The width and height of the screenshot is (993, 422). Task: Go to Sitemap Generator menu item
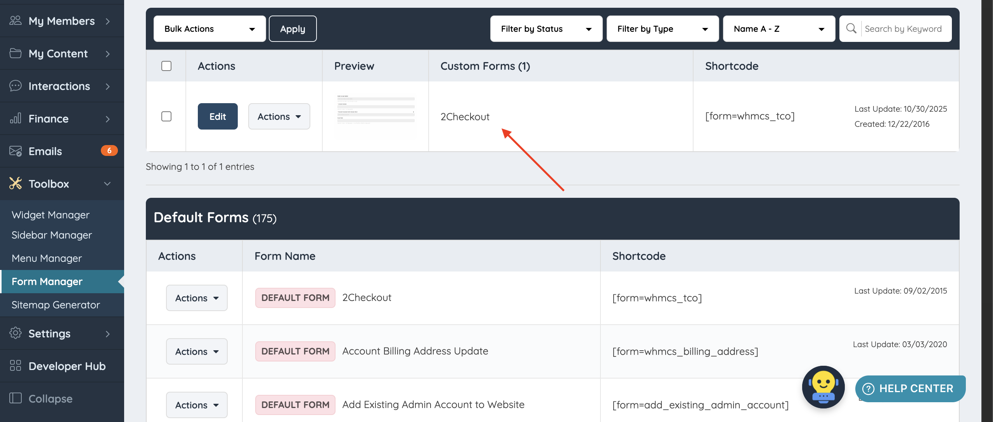(55, 305)
